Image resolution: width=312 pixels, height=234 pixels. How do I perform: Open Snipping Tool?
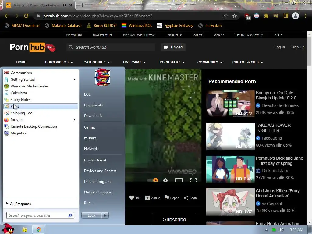[41, 113]
